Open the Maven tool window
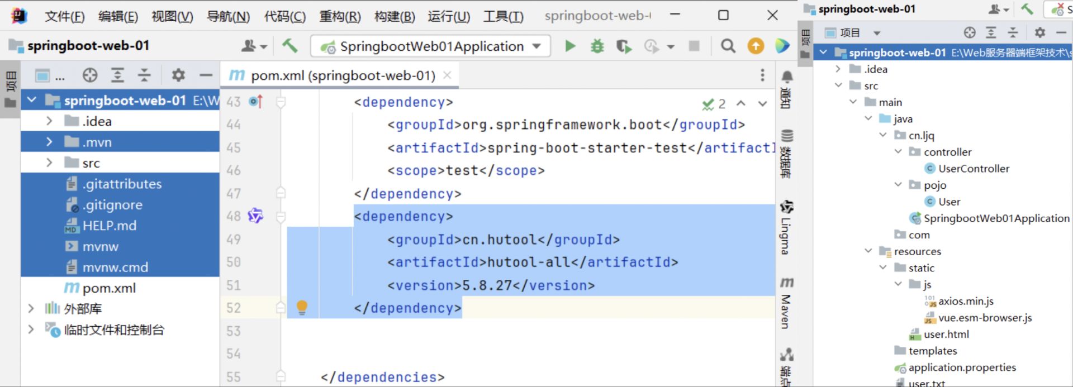Screen dimensions: 1073x387 click(787, 303)
